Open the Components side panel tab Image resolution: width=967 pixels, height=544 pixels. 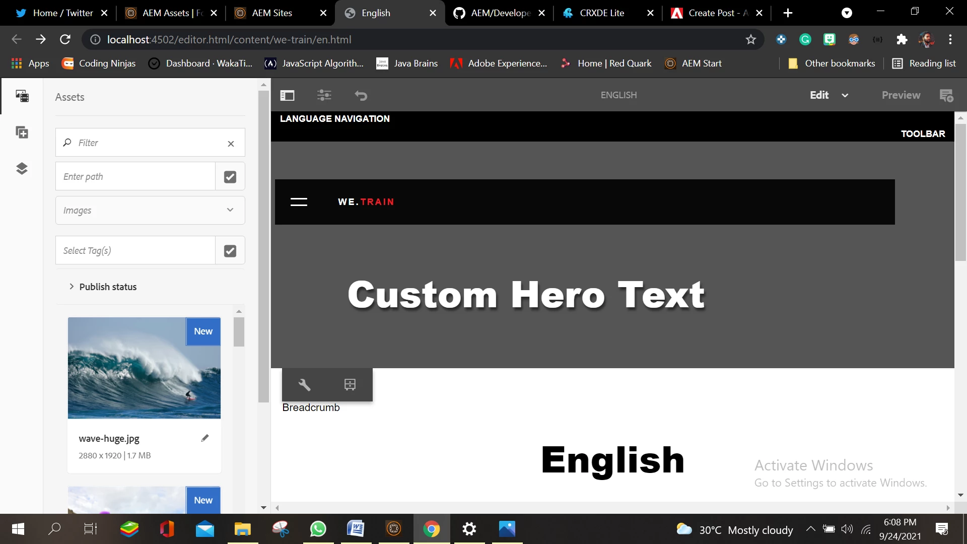(22, 132)
